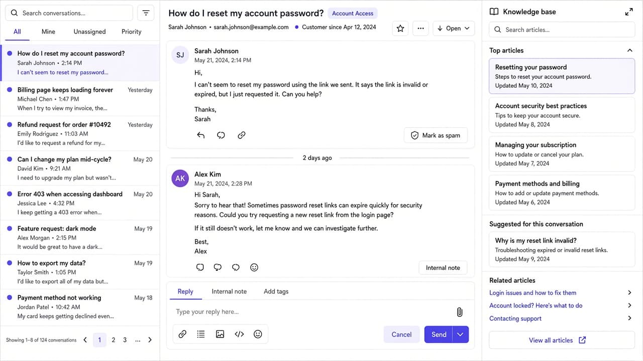
Task: Insert a code block in the reply
Action: pos(239,334)
